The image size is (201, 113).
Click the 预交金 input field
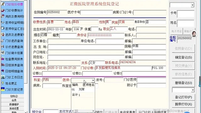point(51,111)
